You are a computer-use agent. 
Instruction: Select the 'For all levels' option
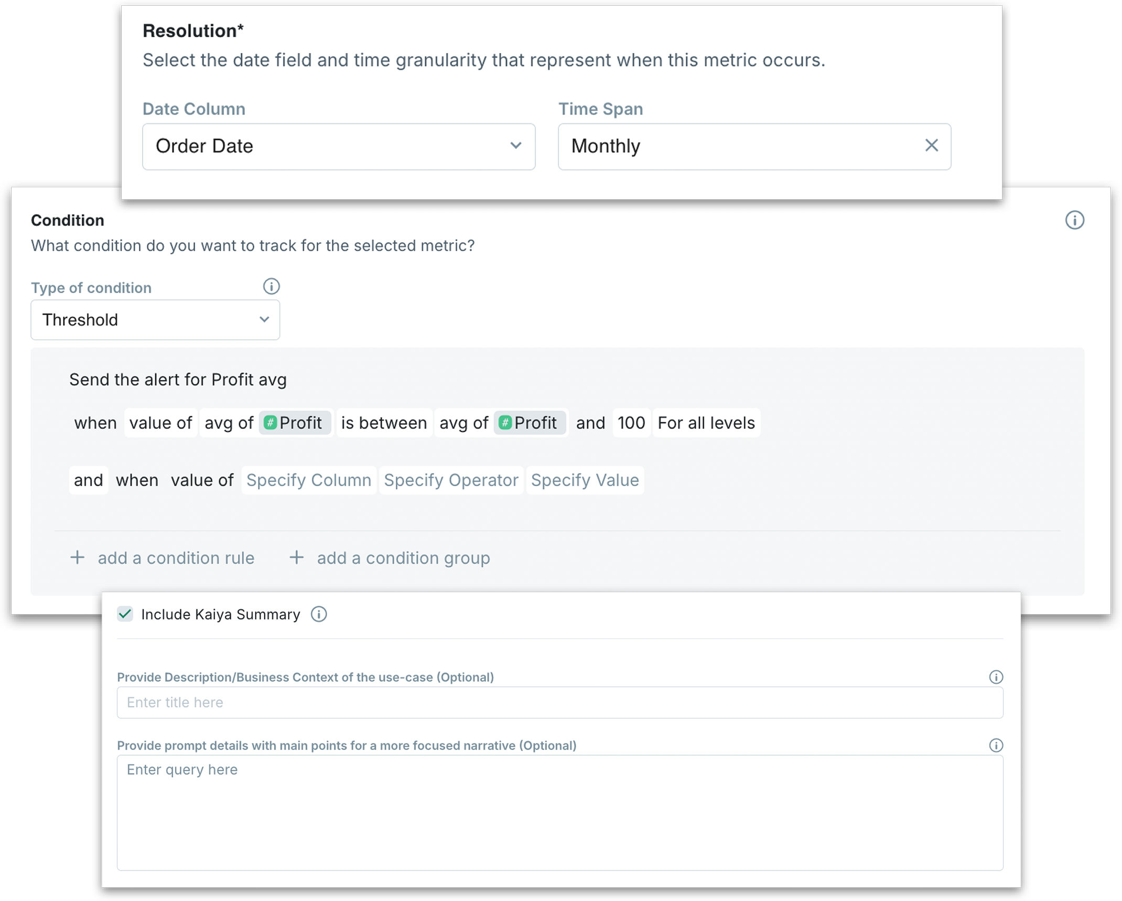706,423
